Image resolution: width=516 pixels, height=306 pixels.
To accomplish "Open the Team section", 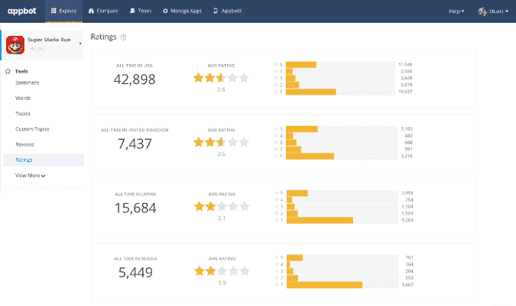I will (x=140, y=11).
